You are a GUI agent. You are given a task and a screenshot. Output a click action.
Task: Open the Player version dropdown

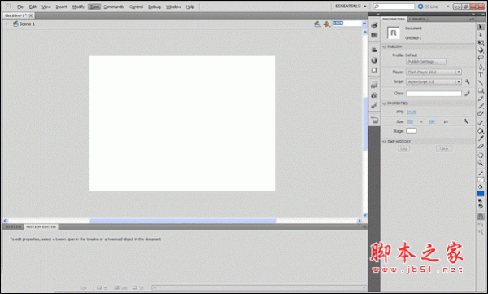(434, 72)
